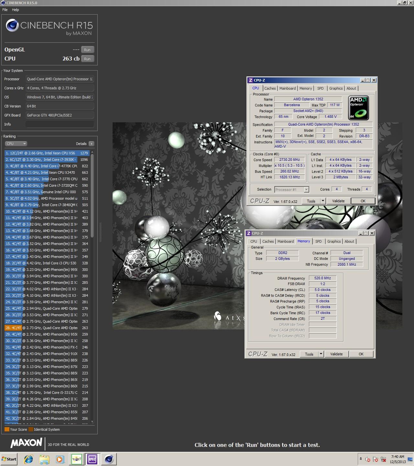This screenshot has width=414, height=466.
Task: Click Tools button in upper CPU-Z
Action: (311, 201)
